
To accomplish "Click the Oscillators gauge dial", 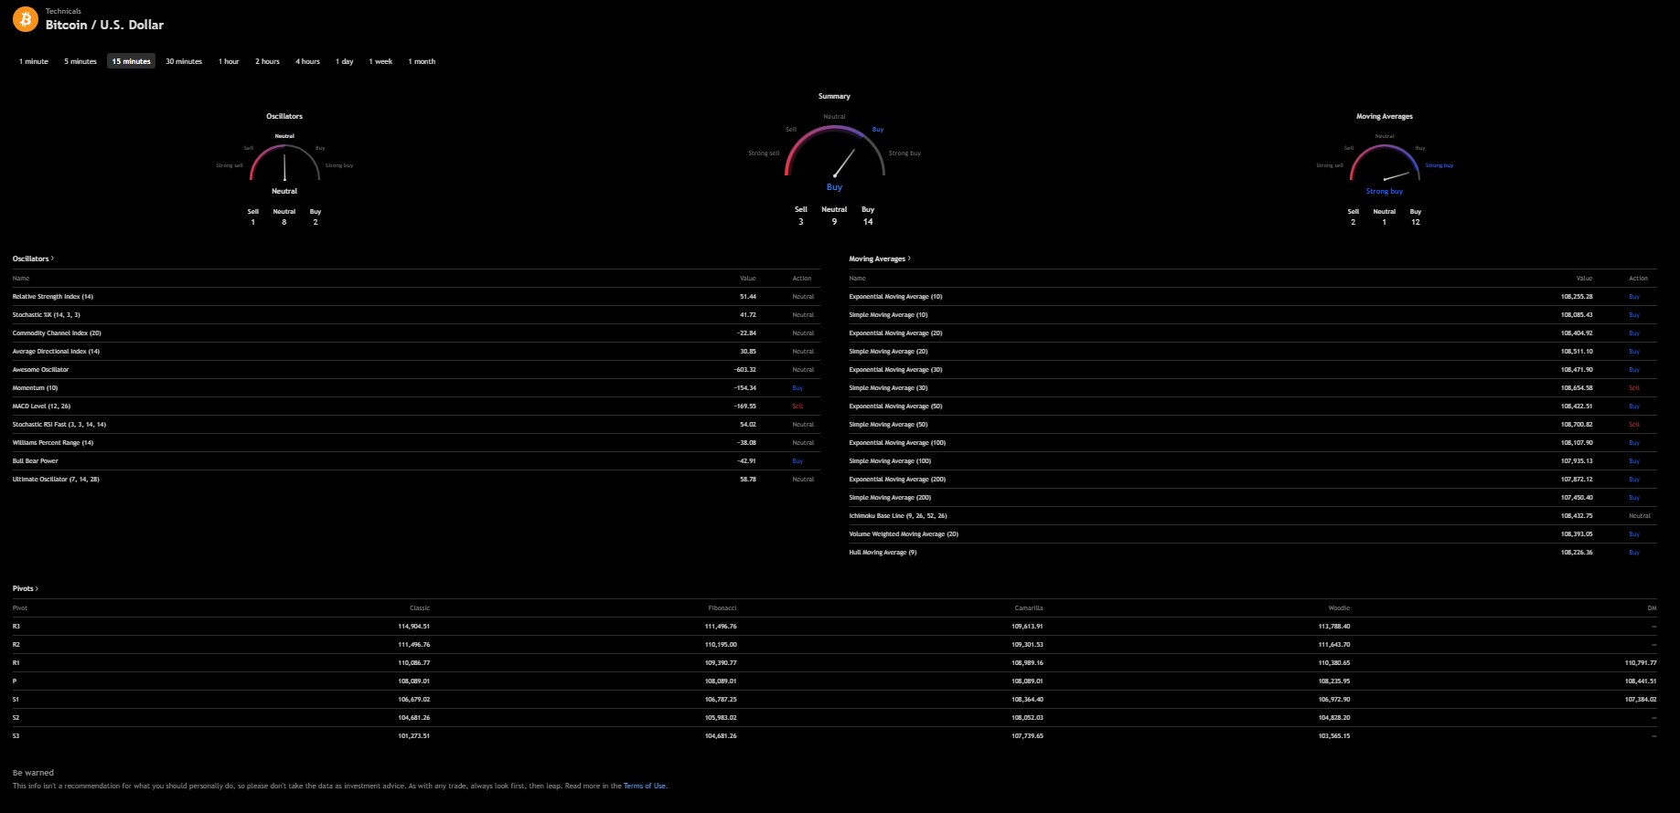I will tap(284, 163).
